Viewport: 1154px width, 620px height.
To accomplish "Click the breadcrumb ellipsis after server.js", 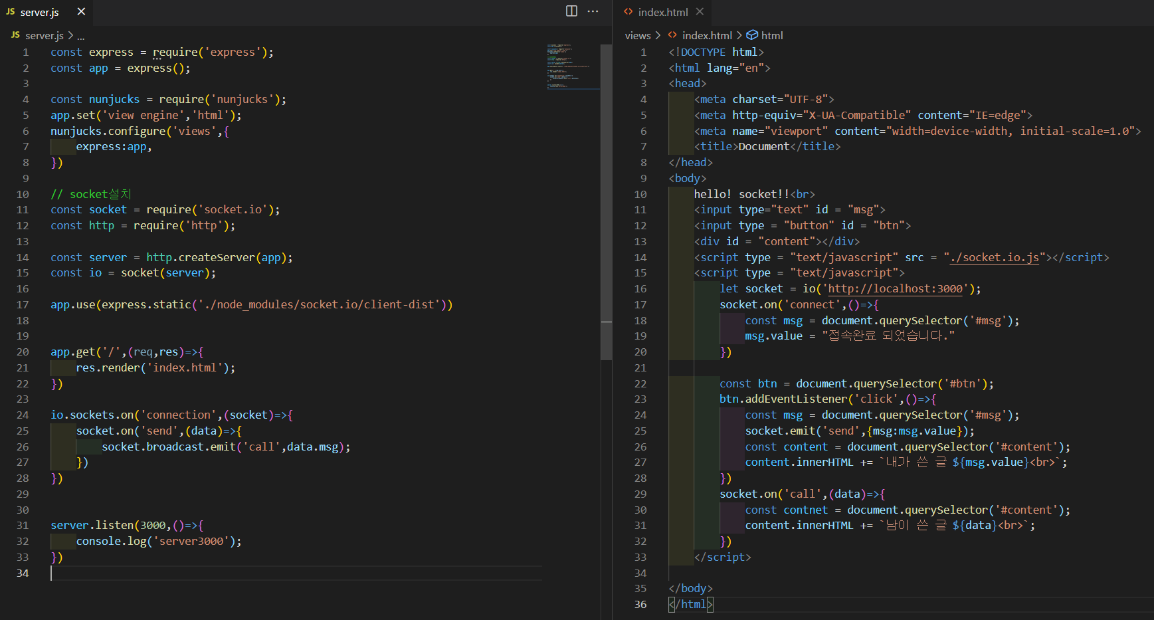I will click(80, 36).
